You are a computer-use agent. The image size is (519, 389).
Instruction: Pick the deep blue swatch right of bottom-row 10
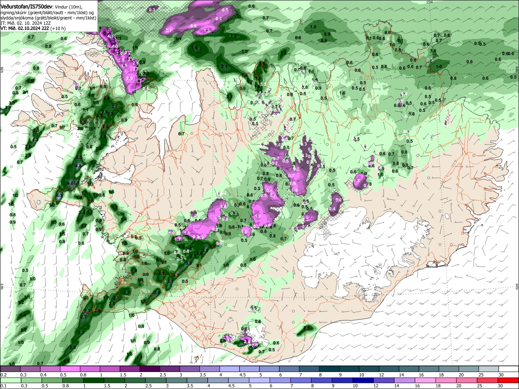pyautogui.click(x=362, y=380)
